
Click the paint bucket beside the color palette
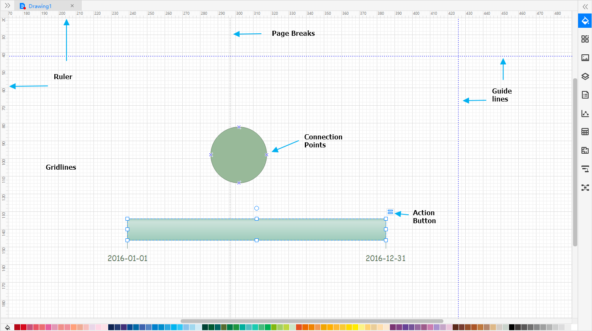tap(7, 327)
